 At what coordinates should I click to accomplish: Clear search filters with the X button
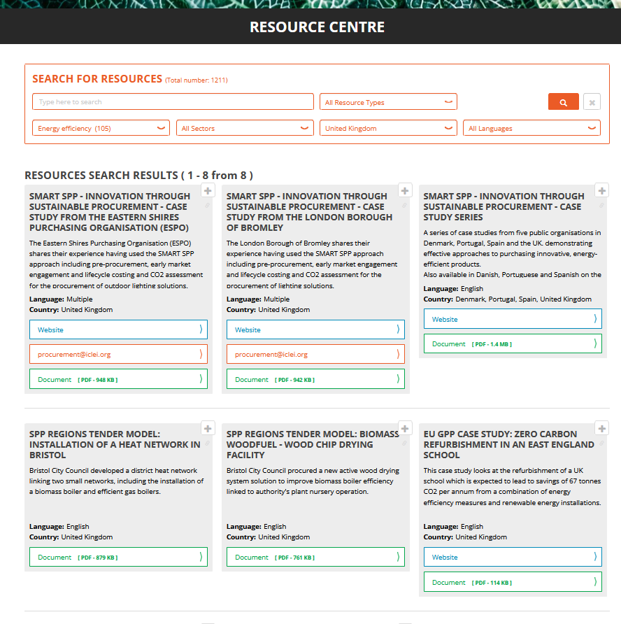coord(592,102)
